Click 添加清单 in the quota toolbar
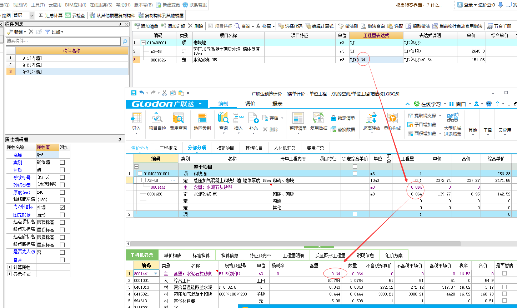The height and width of the screenshot is (308, 517). coord(146,26)
